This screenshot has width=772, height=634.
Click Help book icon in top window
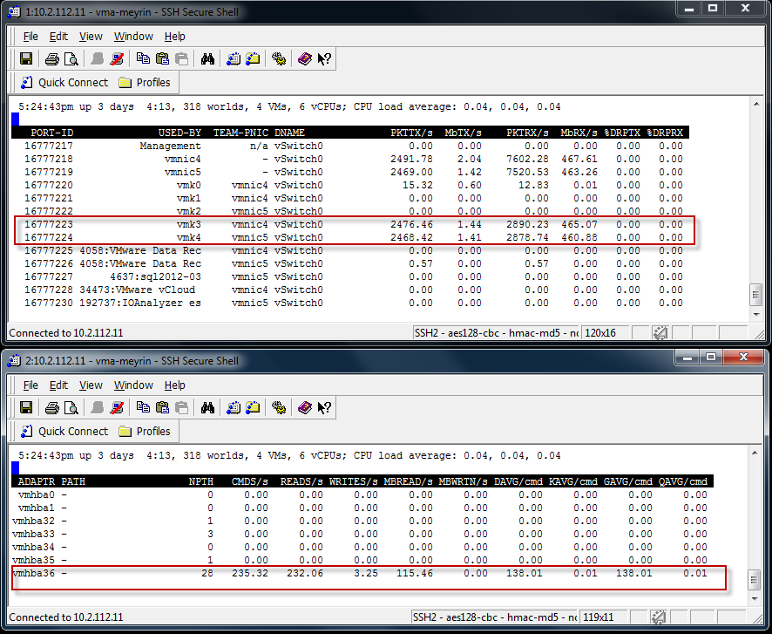point(305,59)
